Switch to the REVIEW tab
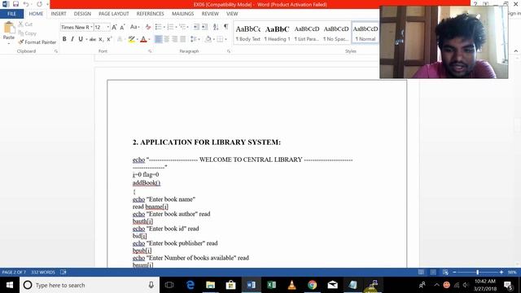 (x=210, y=14)
